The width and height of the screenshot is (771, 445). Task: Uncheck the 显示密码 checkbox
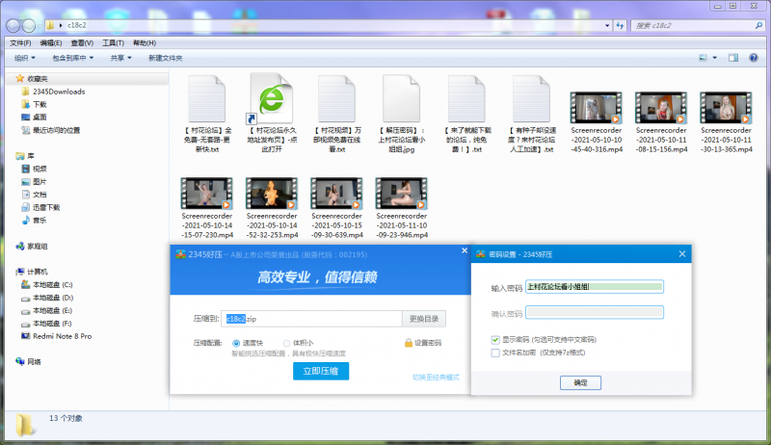point(495,339)
